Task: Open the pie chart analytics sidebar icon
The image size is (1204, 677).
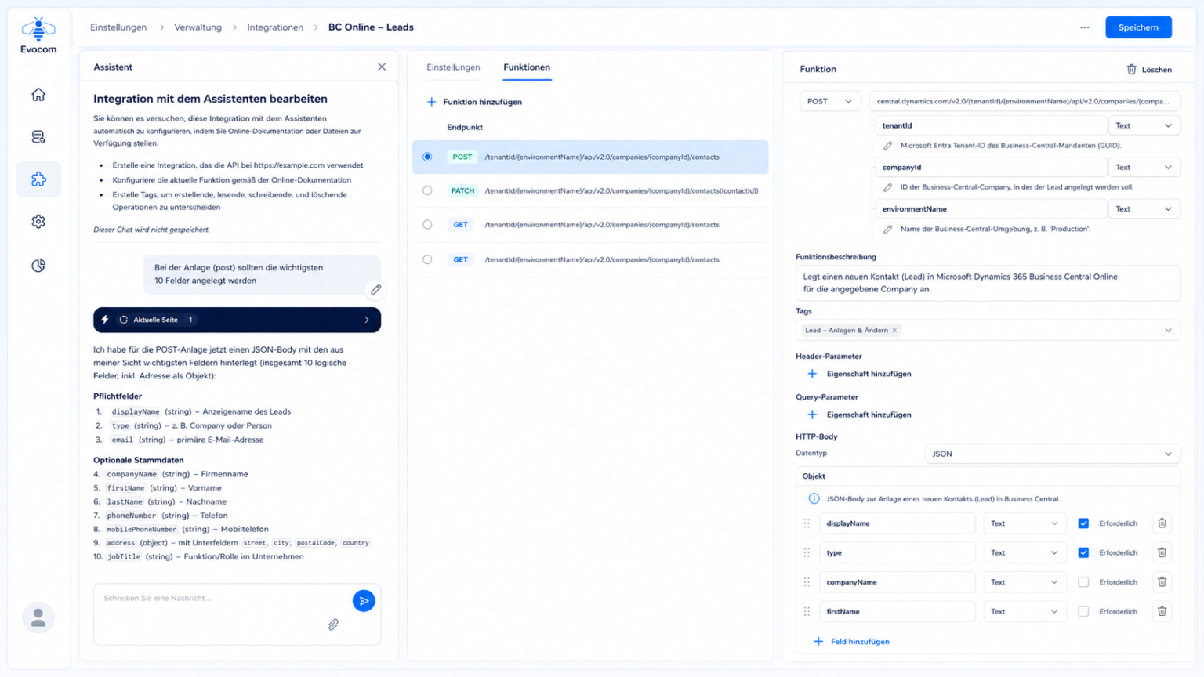Action: (x=38, y=266)
